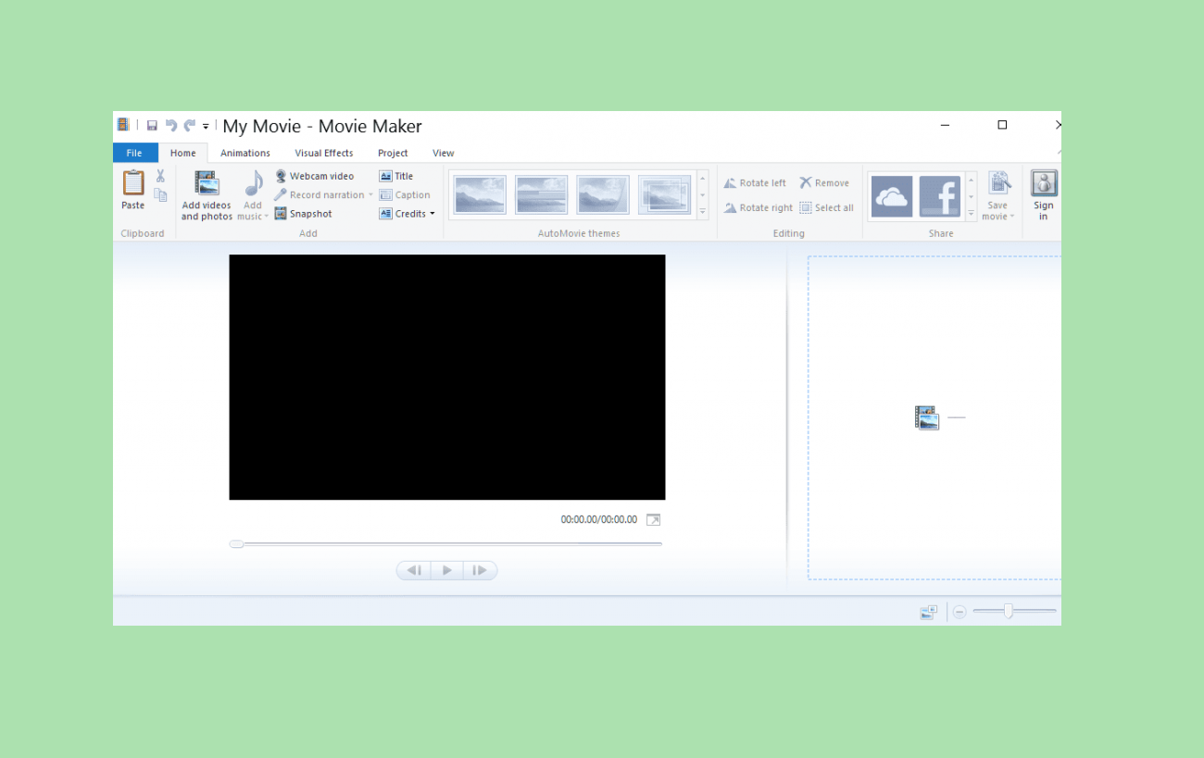Click storyboard icon to browse for media
The width and height of the screenshot is (1204, 758).
tap(927, 417)
